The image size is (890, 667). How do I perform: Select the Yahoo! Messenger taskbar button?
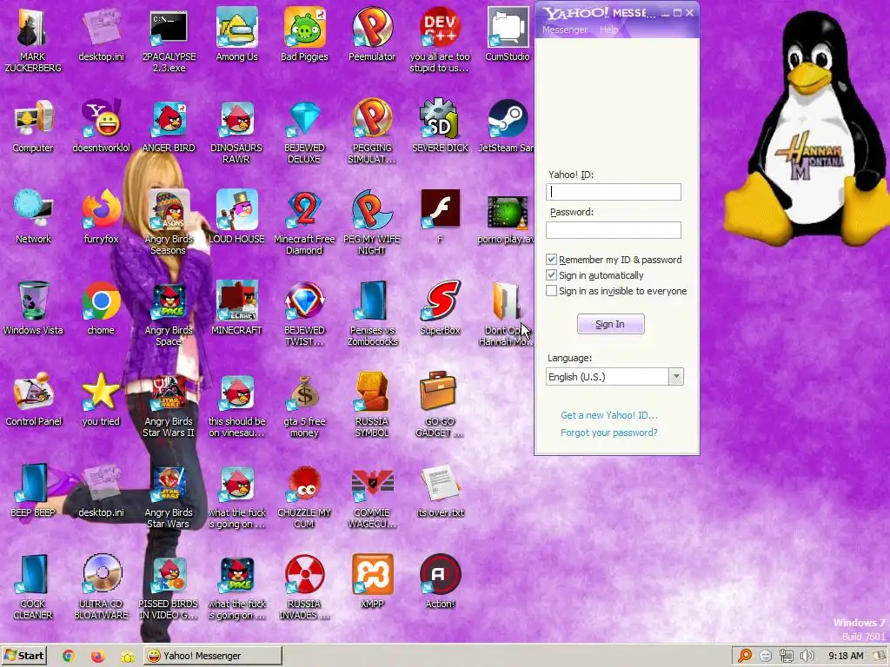212,656
